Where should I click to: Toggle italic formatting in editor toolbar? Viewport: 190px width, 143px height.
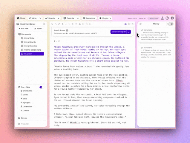[x=66, y=24]
